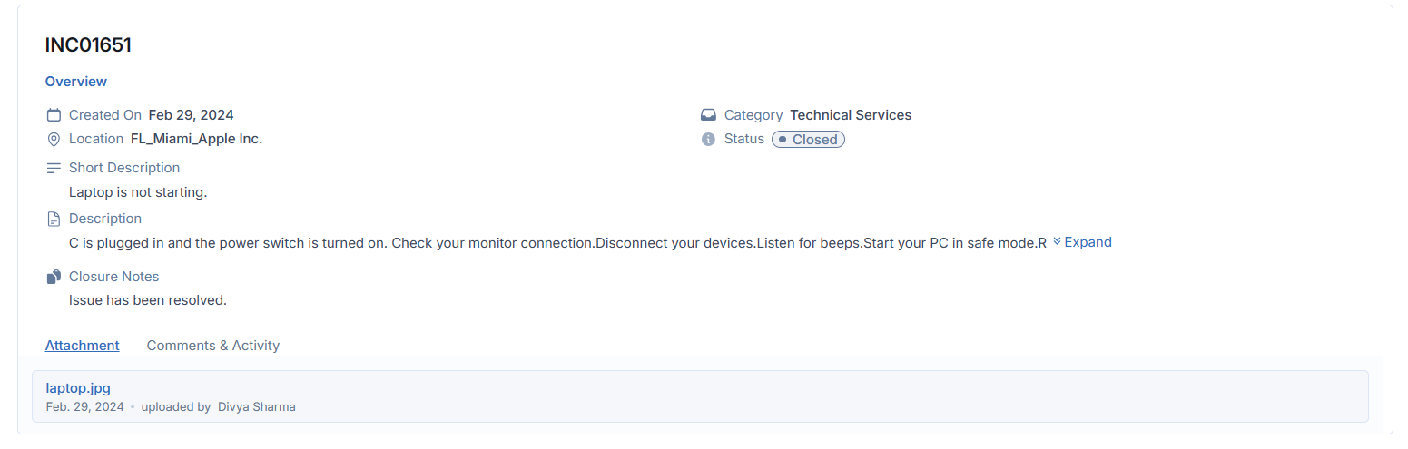Click the 'Issue has been resolved' closure note
The width and height of the screenshot is (1408, 449).
pos(148,300)
